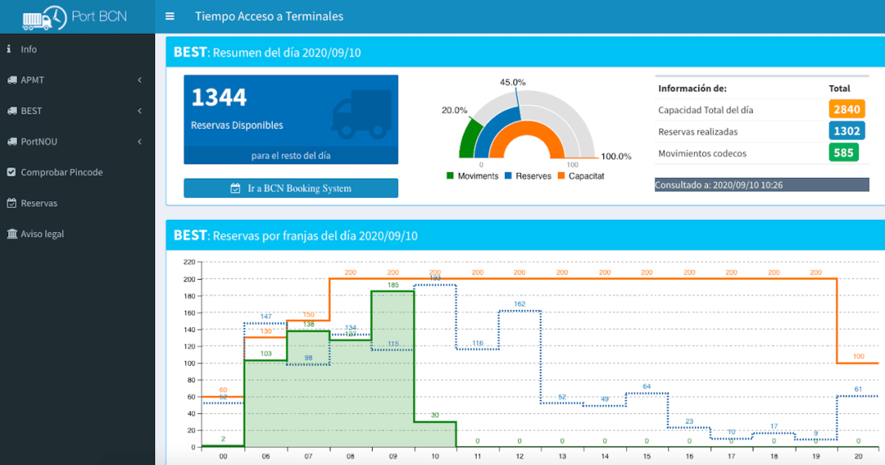Click the 'Total' column header
This screenshot has width=885, height=465.
coord(840,88)
